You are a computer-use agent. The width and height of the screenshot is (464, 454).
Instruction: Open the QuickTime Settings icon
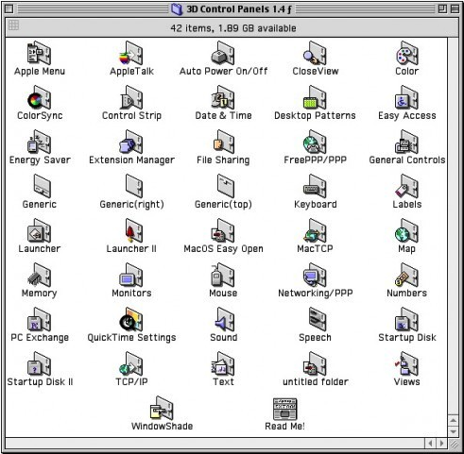click(131, 319)
